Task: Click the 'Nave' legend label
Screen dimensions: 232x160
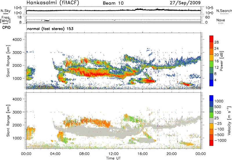Action: click(x=221, y=20)
